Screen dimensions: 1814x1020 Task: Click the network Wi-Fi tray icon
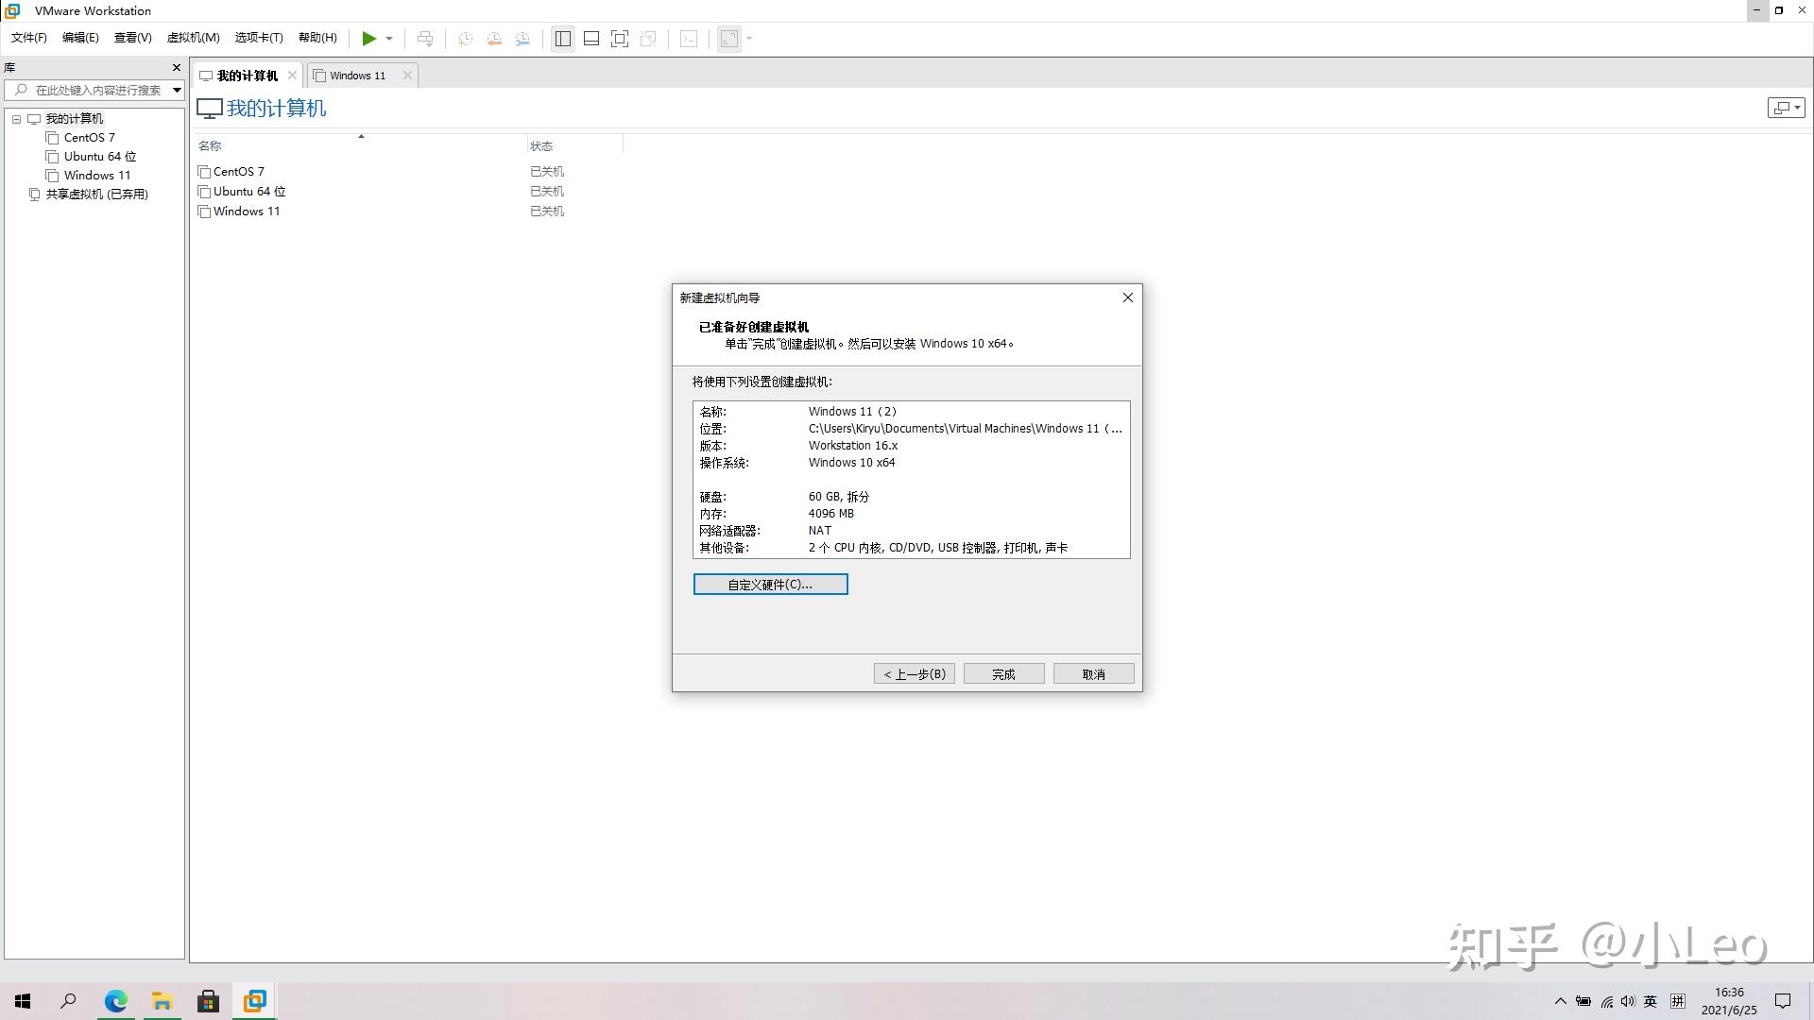(x=1606, y=1001)
